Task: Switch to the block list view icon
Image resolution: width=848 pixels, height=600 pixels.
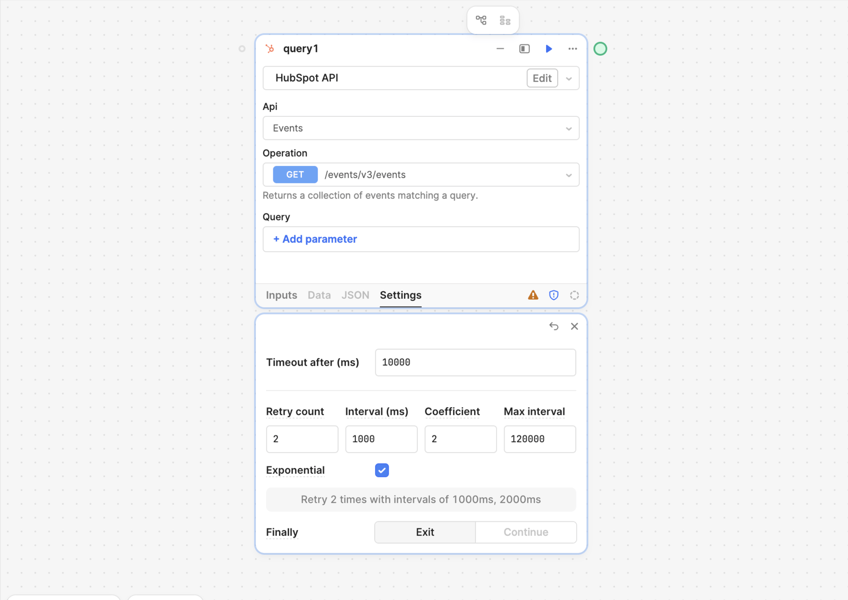Action: pos(505,20)
